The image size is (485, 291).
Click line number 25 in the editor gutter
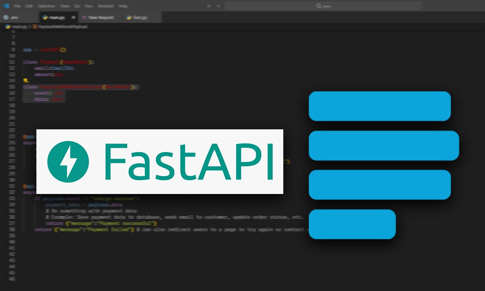click(x=15, y=150)
